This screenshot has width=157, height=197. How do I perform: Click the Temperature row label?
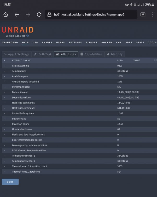pos(19,71)
